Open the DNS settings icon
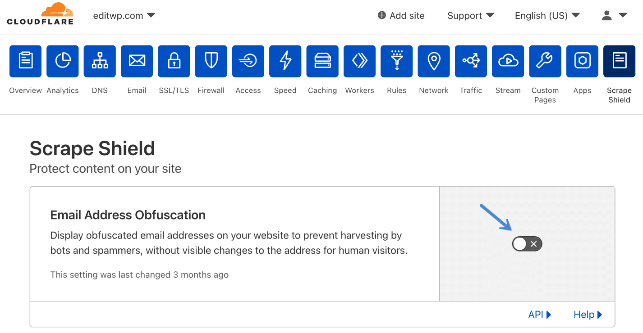The width and height of the screenshot is (643, 333). click(100, 61)
